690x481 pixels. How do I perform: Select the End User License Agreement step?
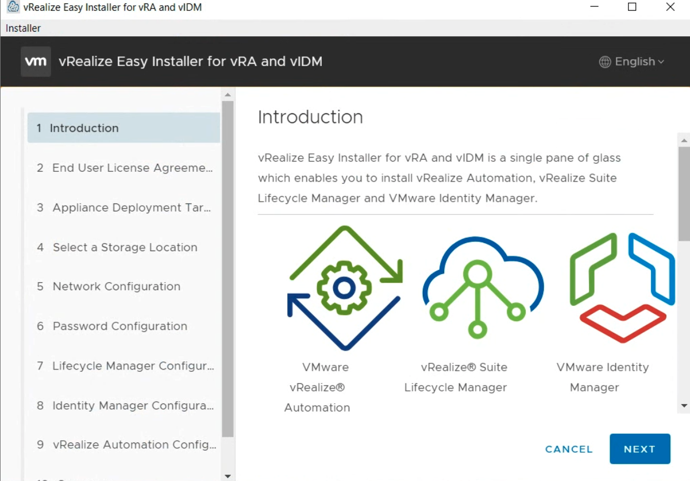[124, 168]
